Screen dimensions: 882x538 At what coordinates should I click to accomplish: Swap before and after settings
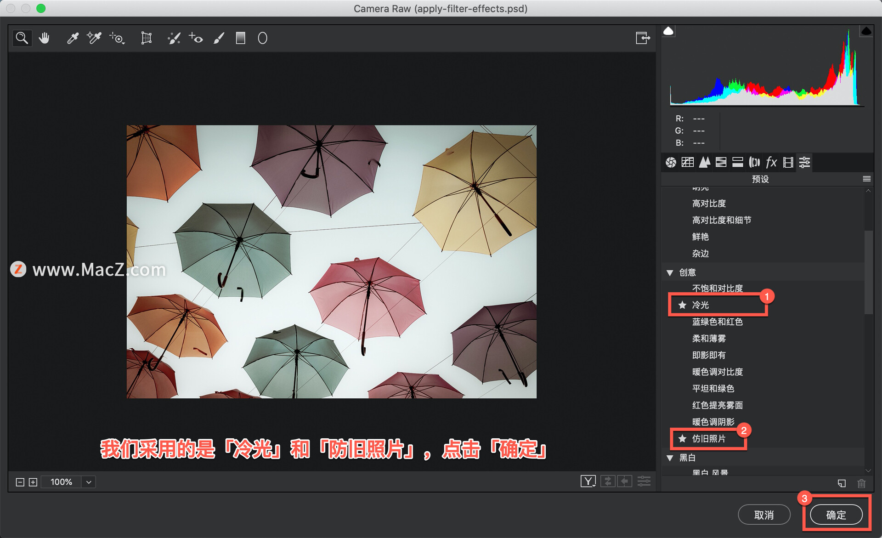coord(608,481)
